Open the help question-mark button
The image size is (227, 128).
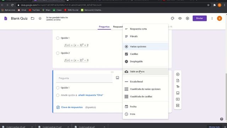[221, 119]
